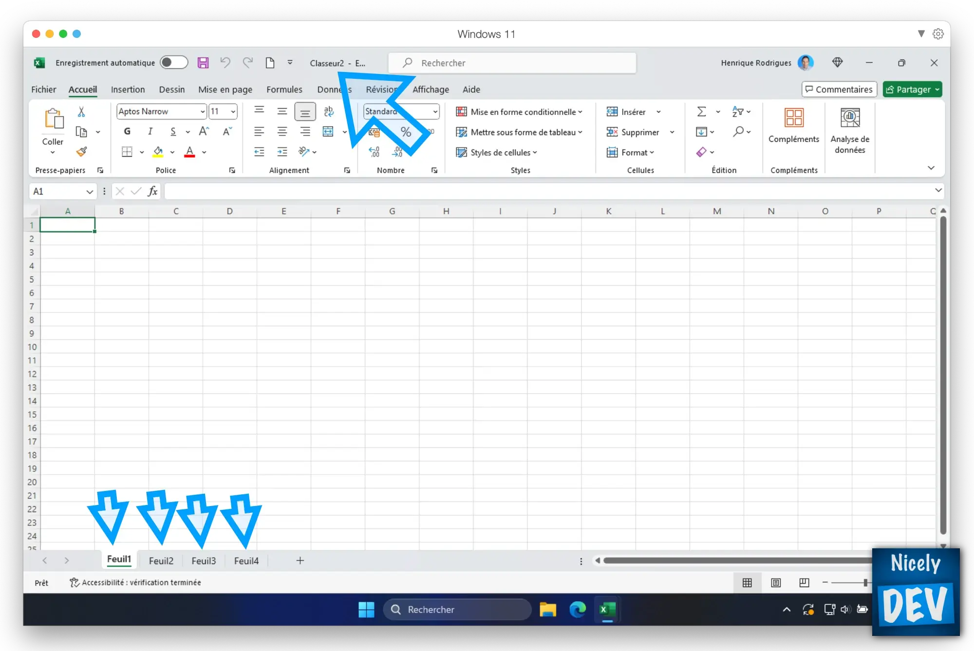Expand the formula bar chevron
Image resolution: width=974 pixels, height=651 pixels.
(x=938, y=190)
